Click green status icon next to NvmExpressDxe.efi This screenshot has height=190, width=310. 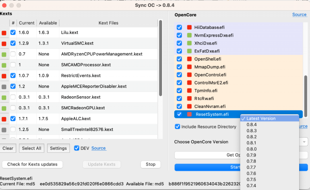[x=189, y=36]
